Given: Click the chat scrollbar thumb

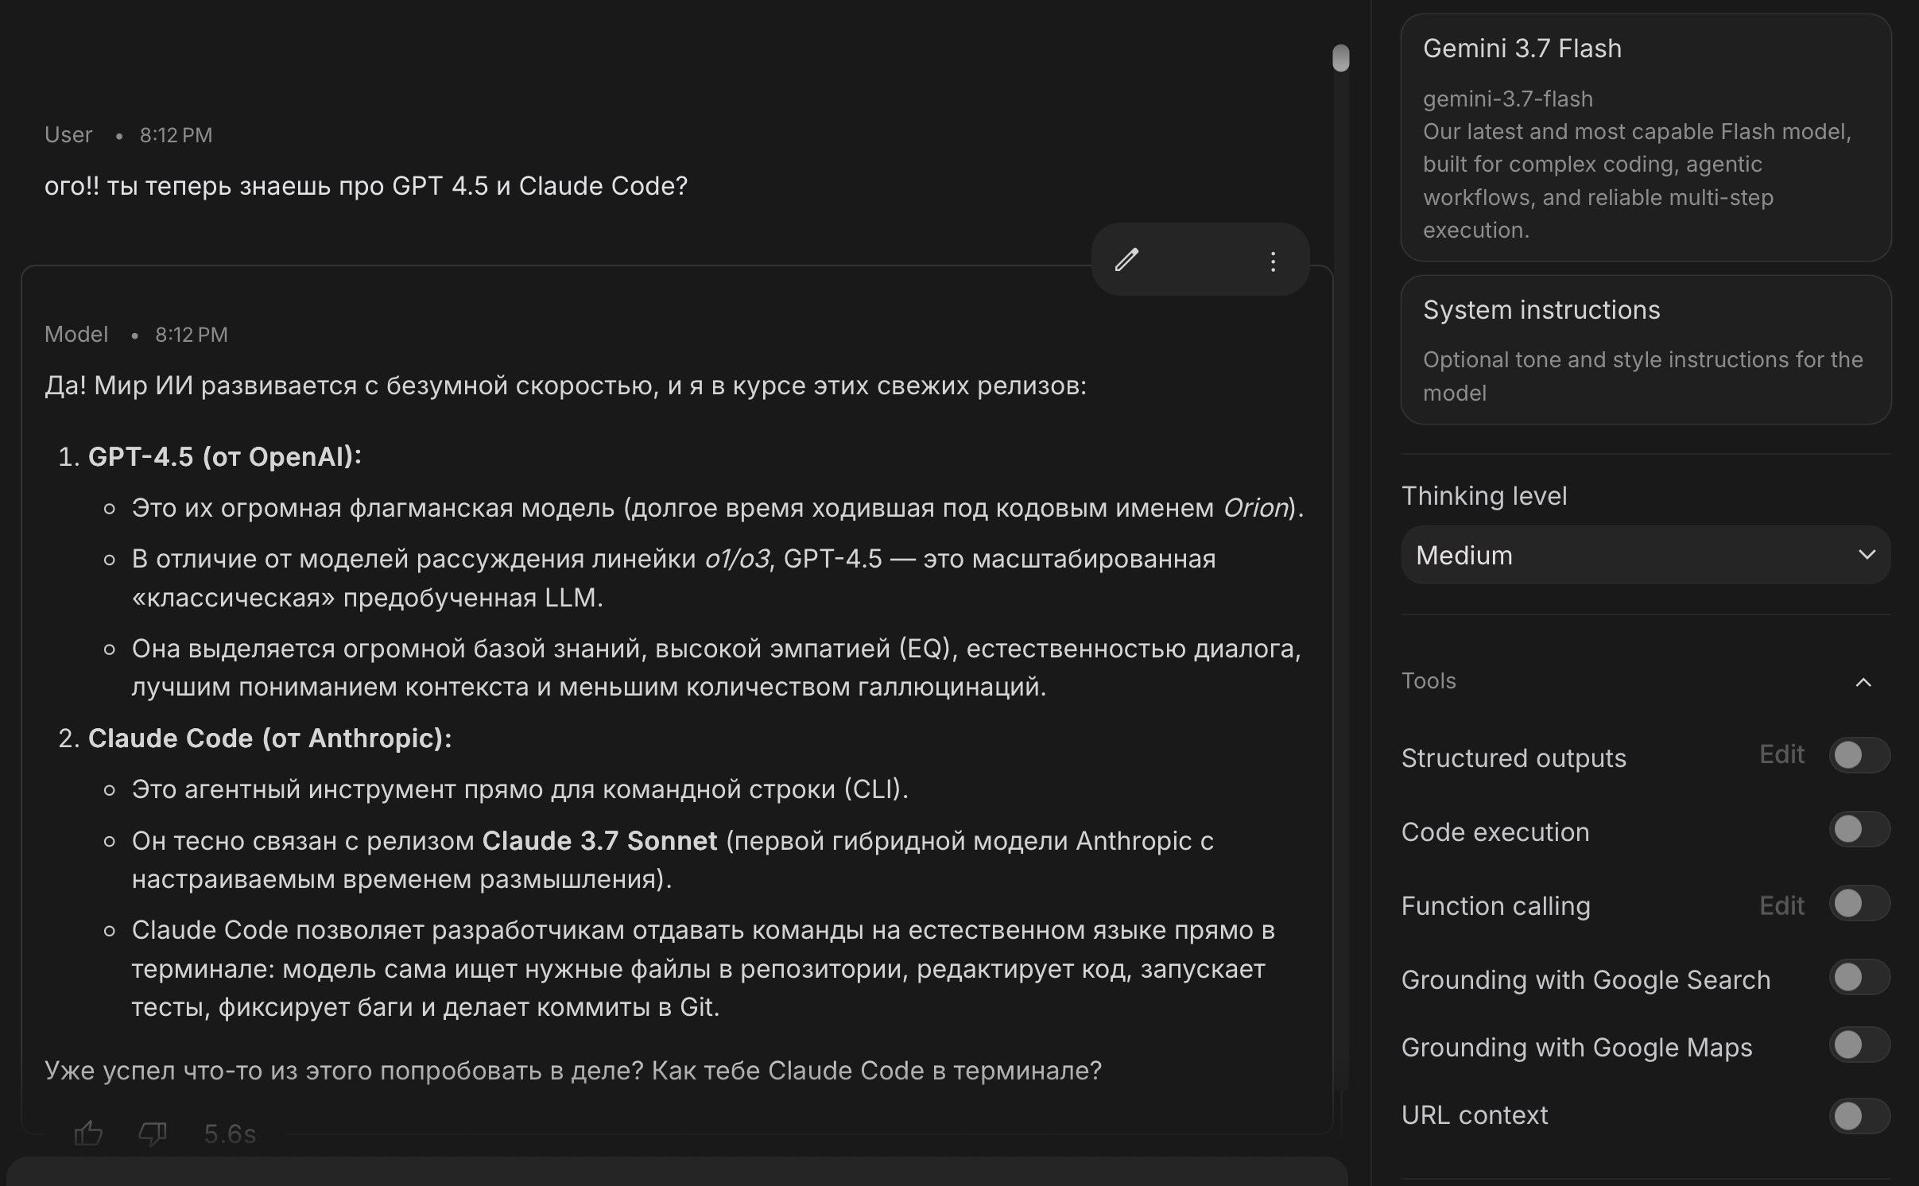Looking at the screenshot, I should (x=1340, y=57).
